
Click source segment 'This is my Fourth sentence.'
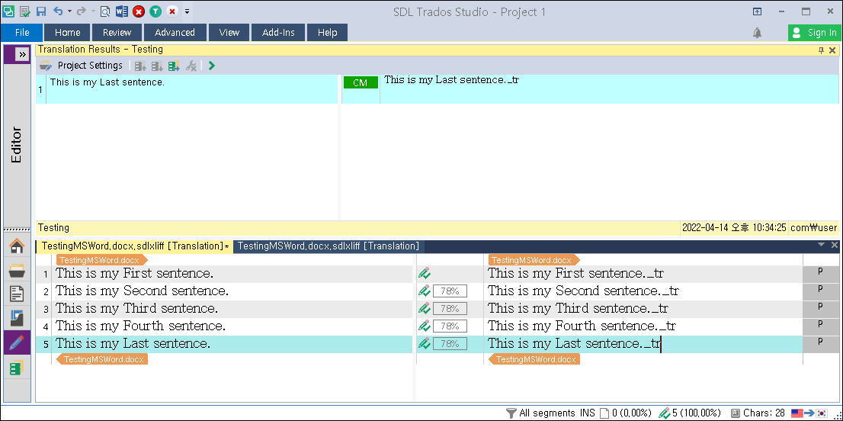click(140, 326)
